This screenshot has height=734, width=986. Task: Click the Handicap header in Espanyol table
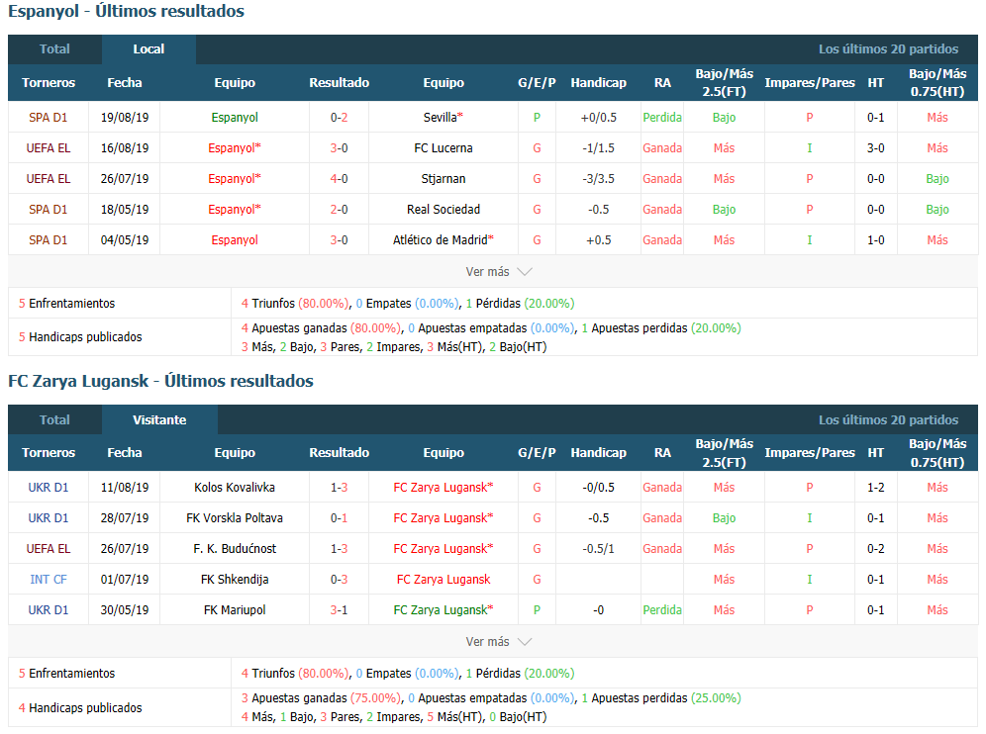point(599,82)
